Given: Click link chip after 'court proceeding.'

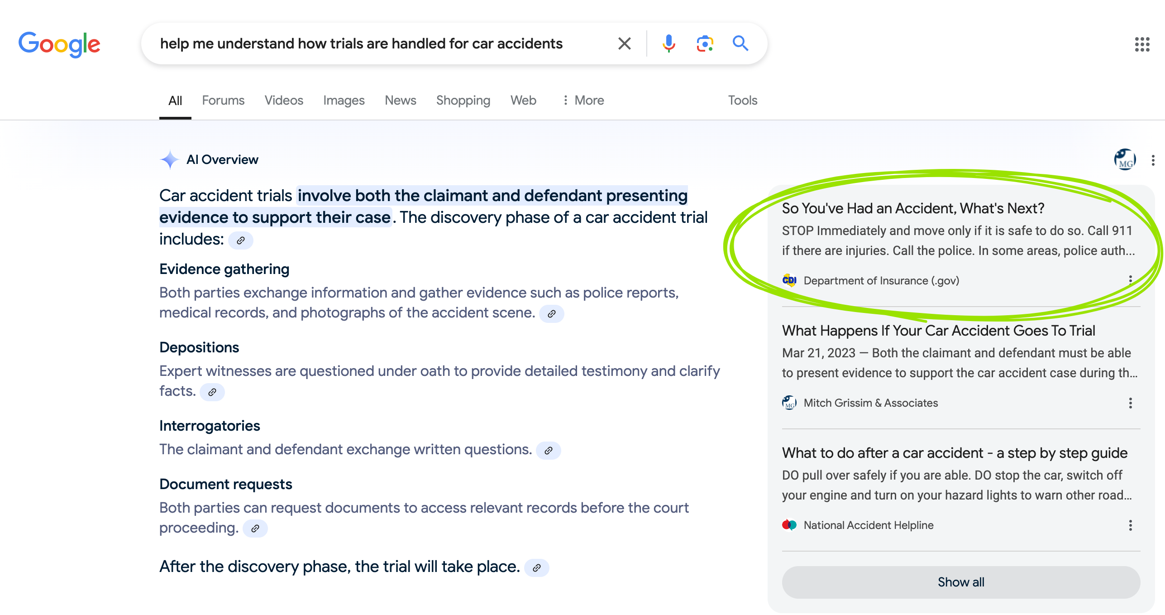Looking at the screenshot, I should (x=255, y=529).
